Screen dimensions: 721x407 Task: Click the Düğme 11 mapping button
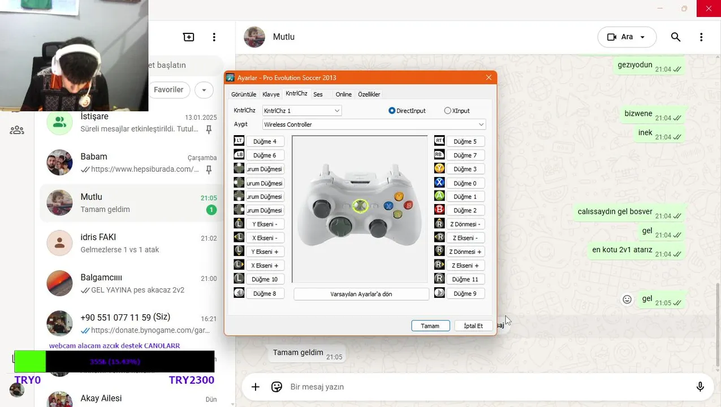(x=465, y=279)
